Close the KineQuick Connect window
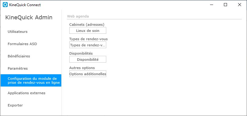The width and height of the screenshot is (247, 116). 239,5
